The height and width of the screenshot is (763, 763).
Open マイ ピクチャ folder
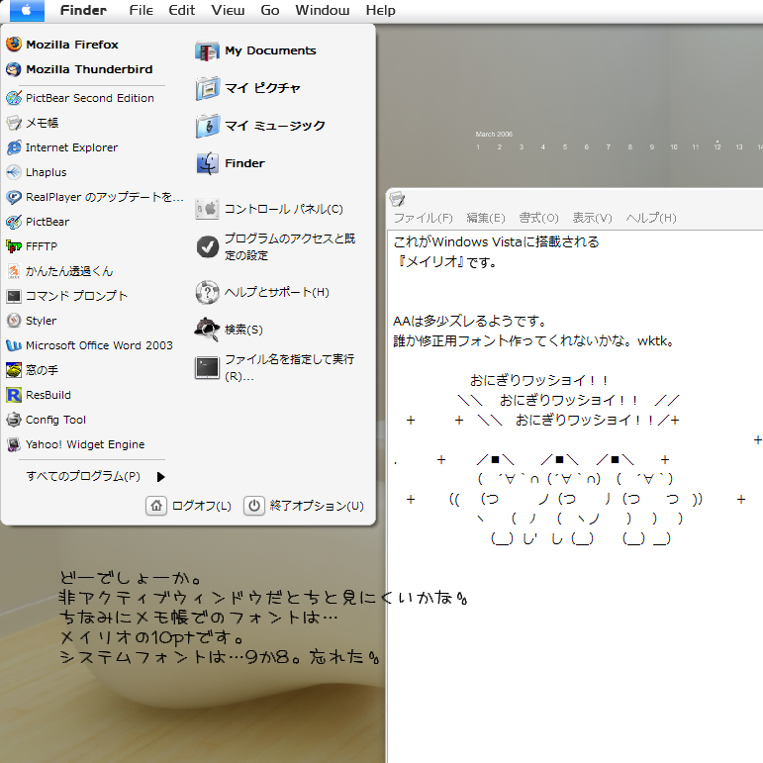[247, 88]
